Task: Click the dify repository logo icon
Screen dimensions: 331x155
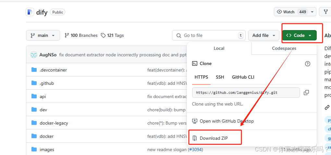Action: pyautogui.click(x=30, y=12)
